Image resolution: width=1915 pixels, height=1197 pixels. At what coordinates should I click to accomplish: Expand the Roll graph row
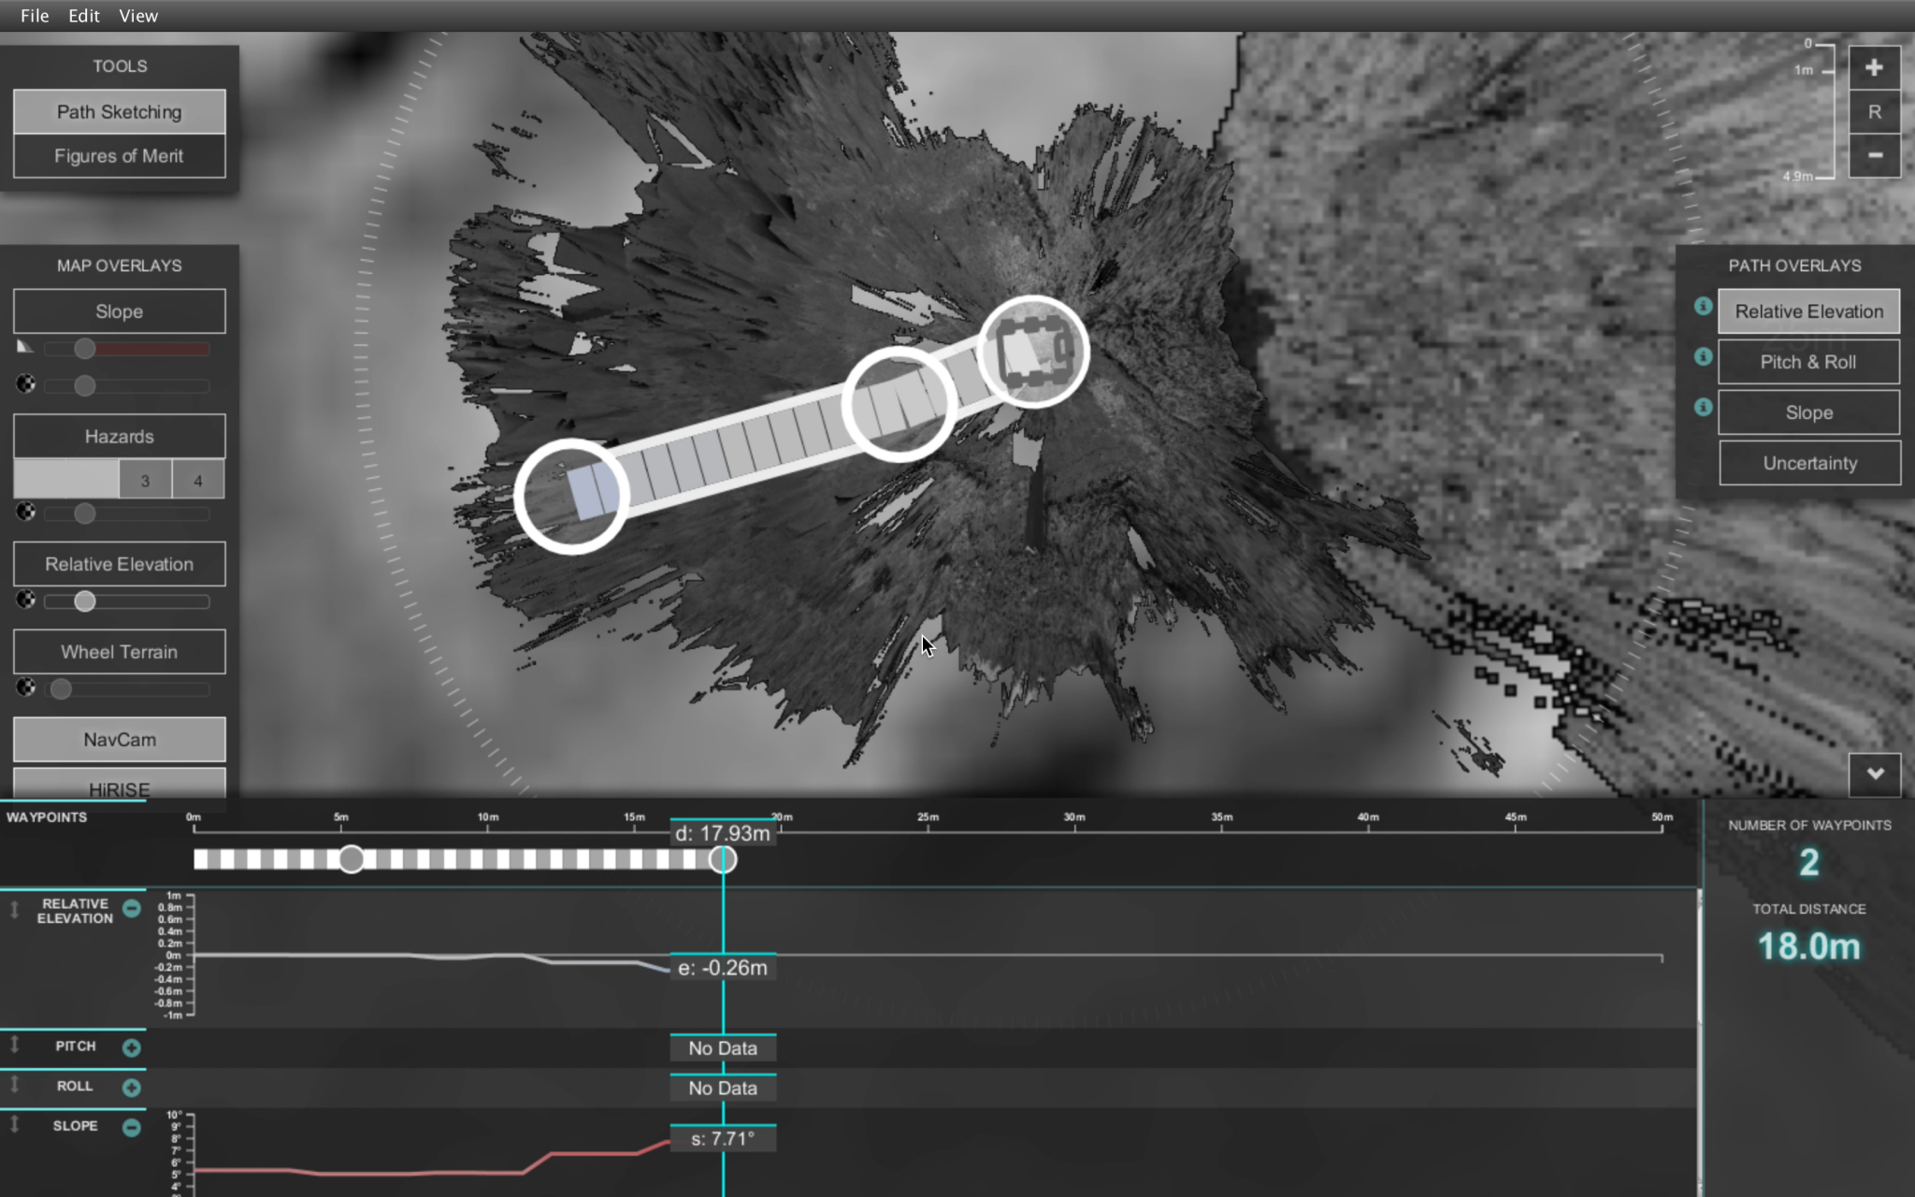(x=132, y=1088)
